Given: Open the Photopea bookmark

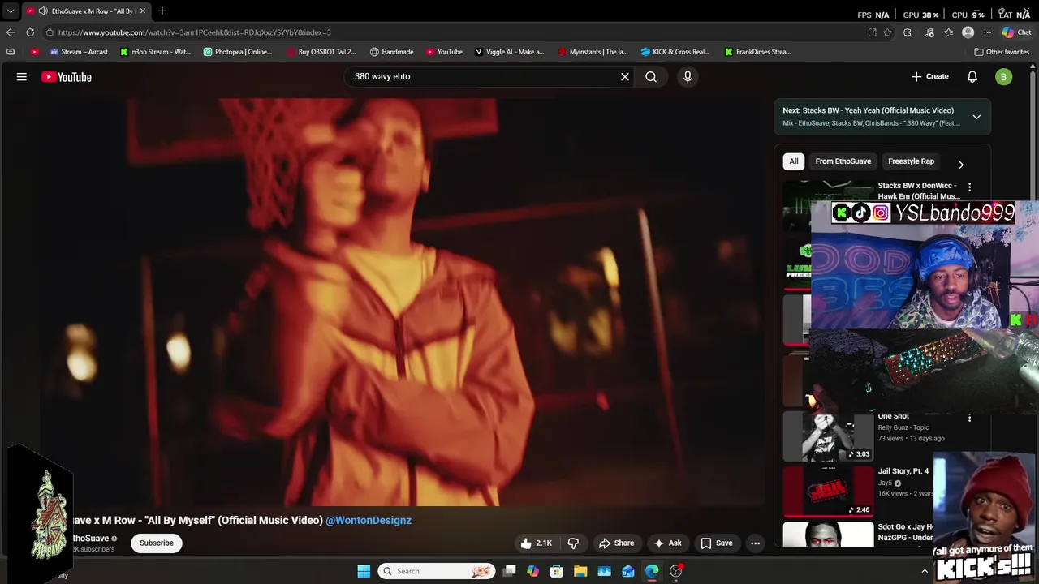Looking at the screenshot, I should coord(238,52).
